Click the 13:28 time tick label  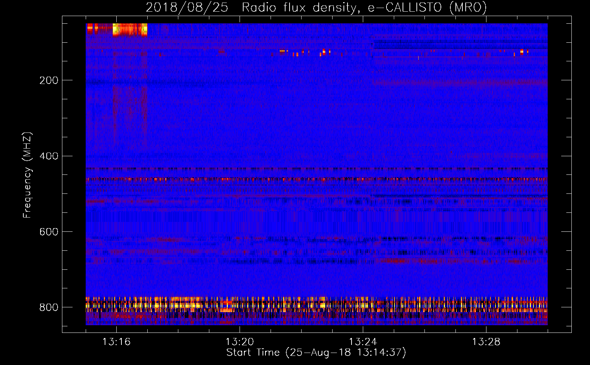[x=486, y=342]
